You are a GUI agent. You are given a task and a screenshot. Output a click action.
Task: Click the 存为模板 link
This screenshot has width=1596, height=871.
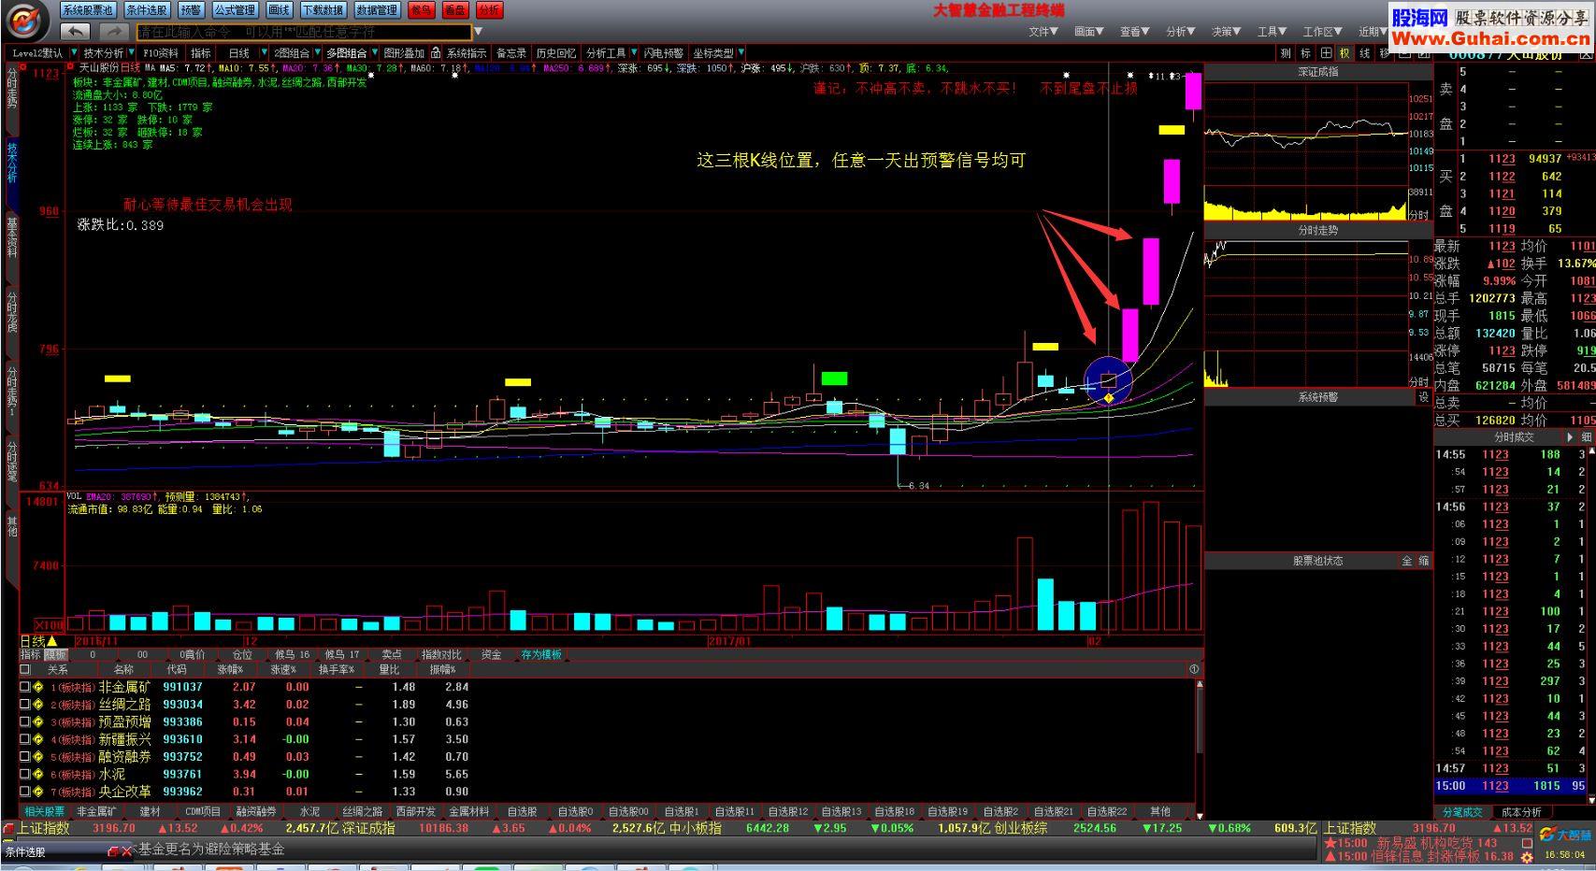tap(541, 654)
